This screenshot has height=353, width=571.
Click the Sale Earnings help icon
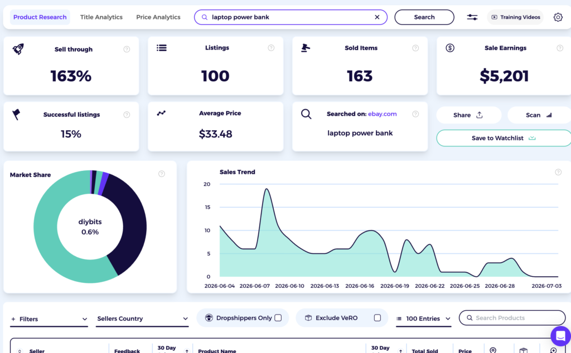tap(560, 48)
